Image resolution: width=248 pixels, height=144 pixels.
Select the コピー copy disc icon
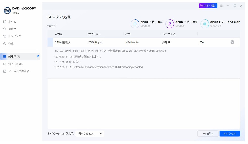coord(5,29)
